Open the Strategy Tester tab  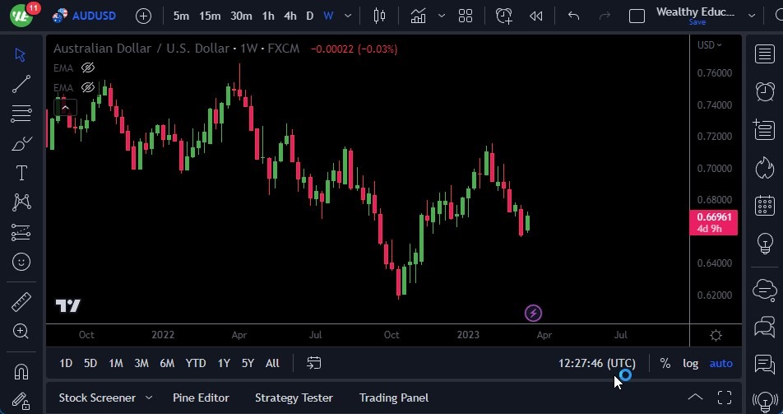(x=294, y=398)
